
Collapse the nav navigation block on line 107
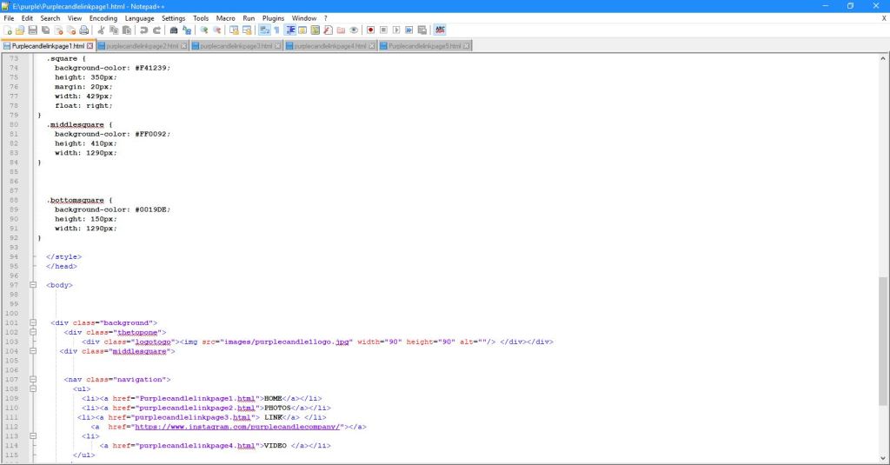pos(33,380)
